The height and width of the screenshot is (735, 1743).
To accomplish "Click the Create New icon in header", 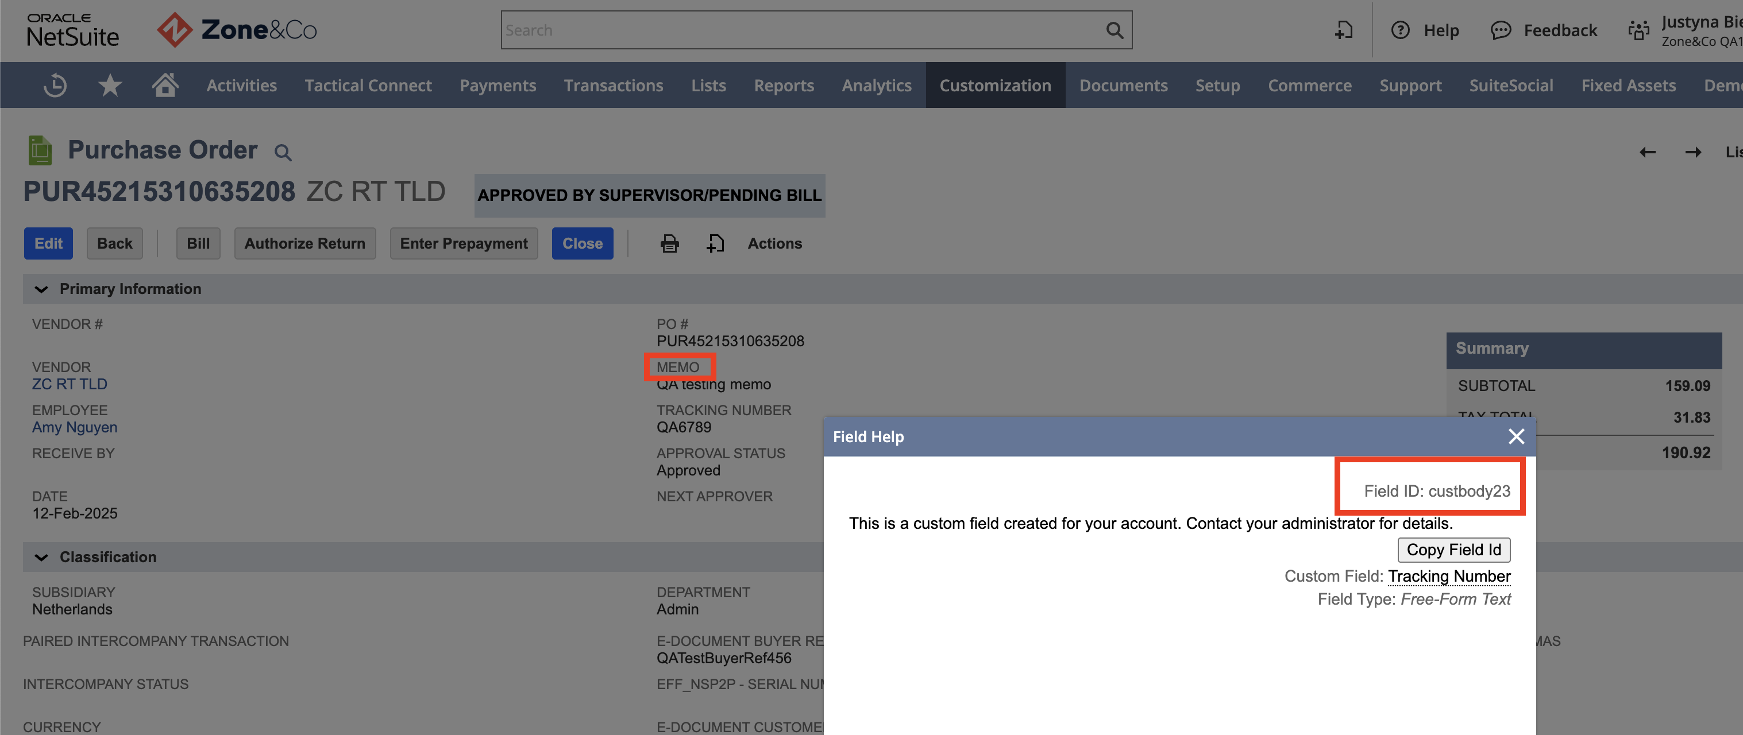I will click(x=1344, y=30).
